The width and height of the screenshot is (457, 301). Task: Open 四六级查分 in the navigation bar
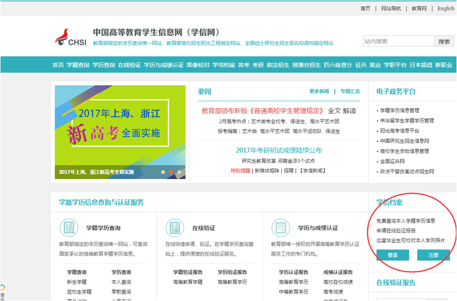click(x=338, y=65)
